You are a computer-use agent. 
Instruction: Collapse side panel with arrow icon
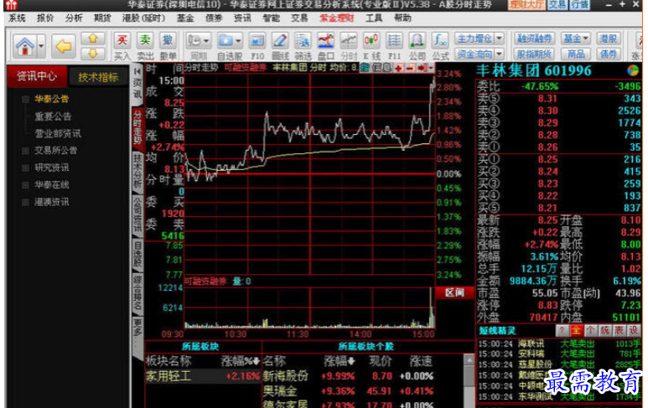(137, 71)
